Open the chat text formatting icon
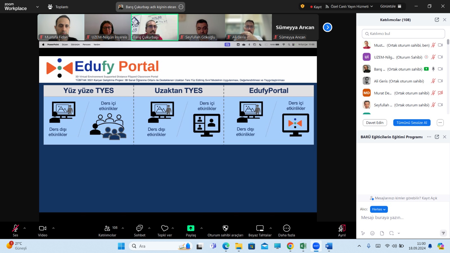Screen dimensions: 450x253 363,233
